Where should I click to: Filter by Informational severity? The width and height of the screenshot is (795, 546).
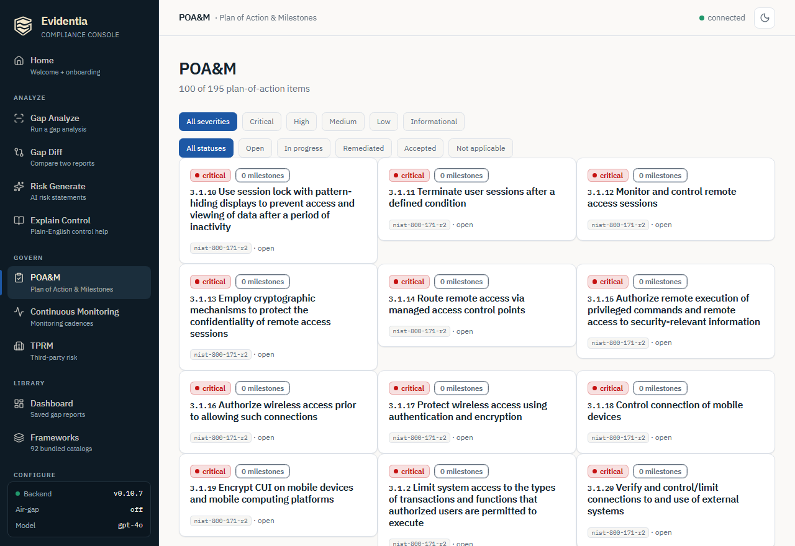pos(434,122)
